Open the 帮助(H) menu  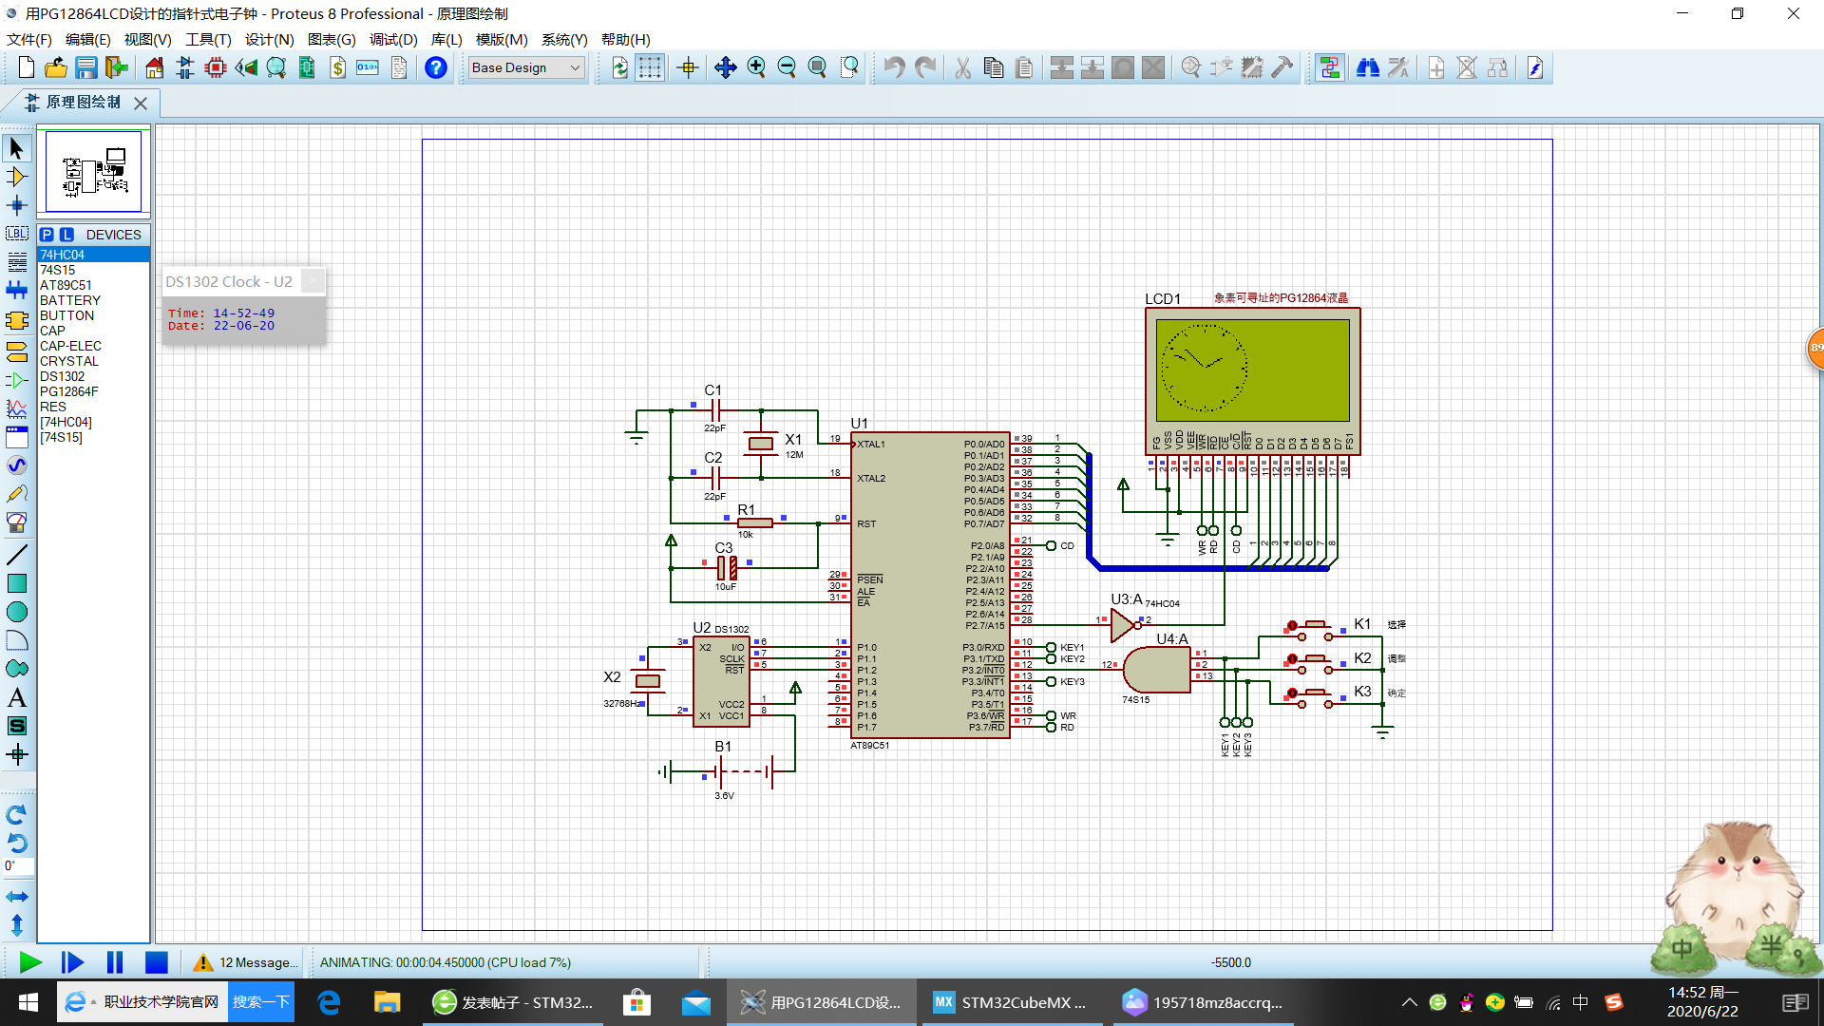click(625, 39)
